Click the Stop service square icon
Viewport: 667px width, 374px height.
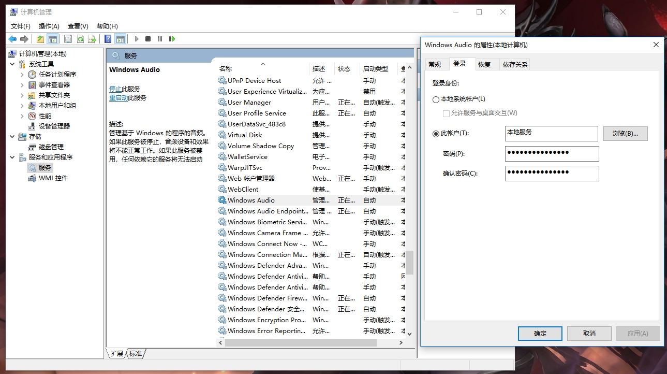[148, 39]
